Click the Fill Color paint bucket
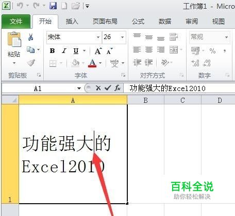 pyautogui.click(x=76, y=63)
